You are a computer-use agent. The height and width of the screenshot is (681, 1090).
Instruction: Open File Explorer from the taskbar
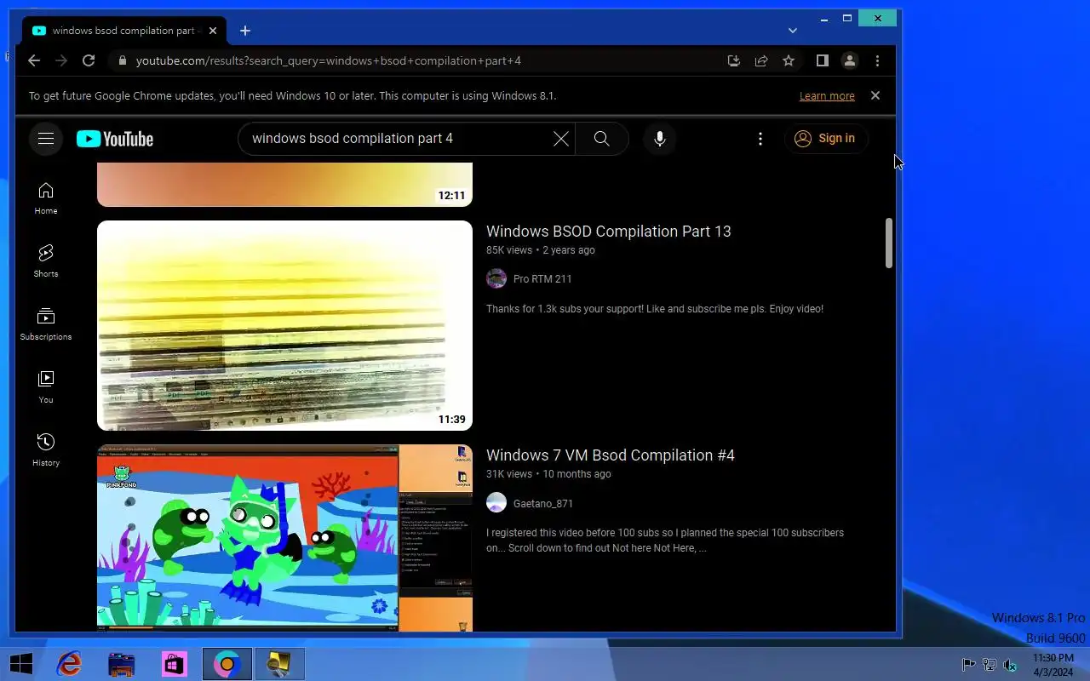click(121, 664)
